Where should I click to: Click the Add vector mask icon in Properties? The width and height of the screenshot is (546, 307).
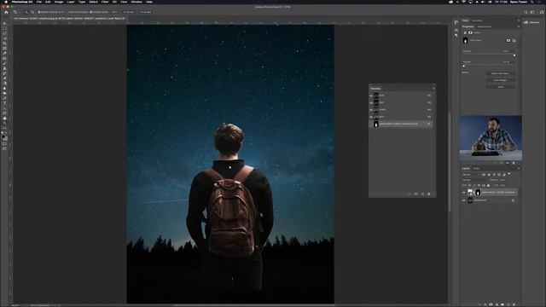(x=514, y=40)
